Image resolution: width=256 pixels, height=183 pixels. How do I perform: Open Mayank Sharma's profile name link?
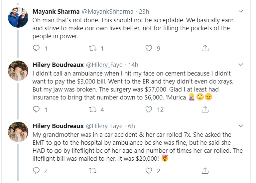coord(56,12)
